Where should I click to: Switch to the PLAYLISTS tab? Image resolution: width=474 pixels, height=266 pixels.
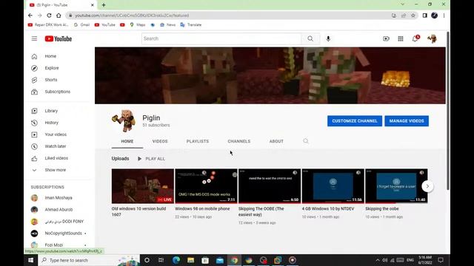[x=198, y=141]
